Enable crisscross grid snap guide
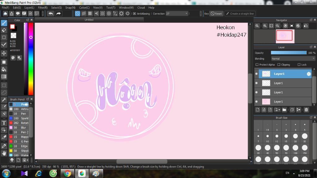The height and width of the screenshot is (178, 317). [x=90, y=14]
